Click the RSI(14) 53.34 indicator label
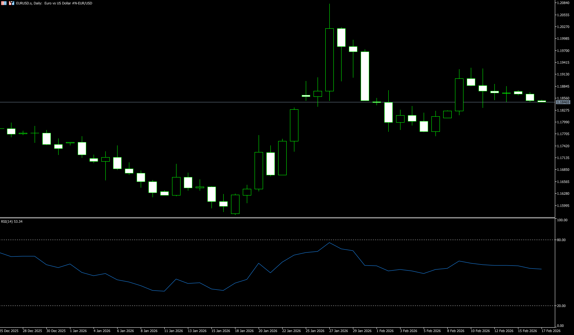 (x=12, y=222)
